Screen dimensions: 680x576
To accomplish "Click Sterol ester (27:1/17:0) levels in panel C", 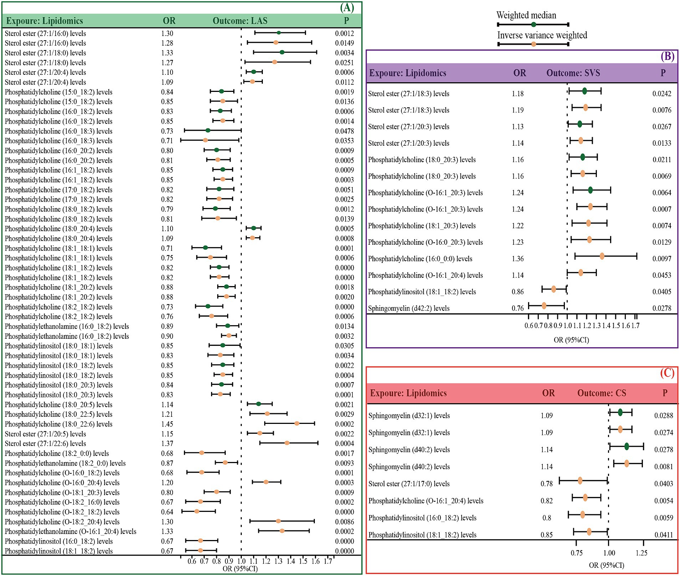I will 409,484.
